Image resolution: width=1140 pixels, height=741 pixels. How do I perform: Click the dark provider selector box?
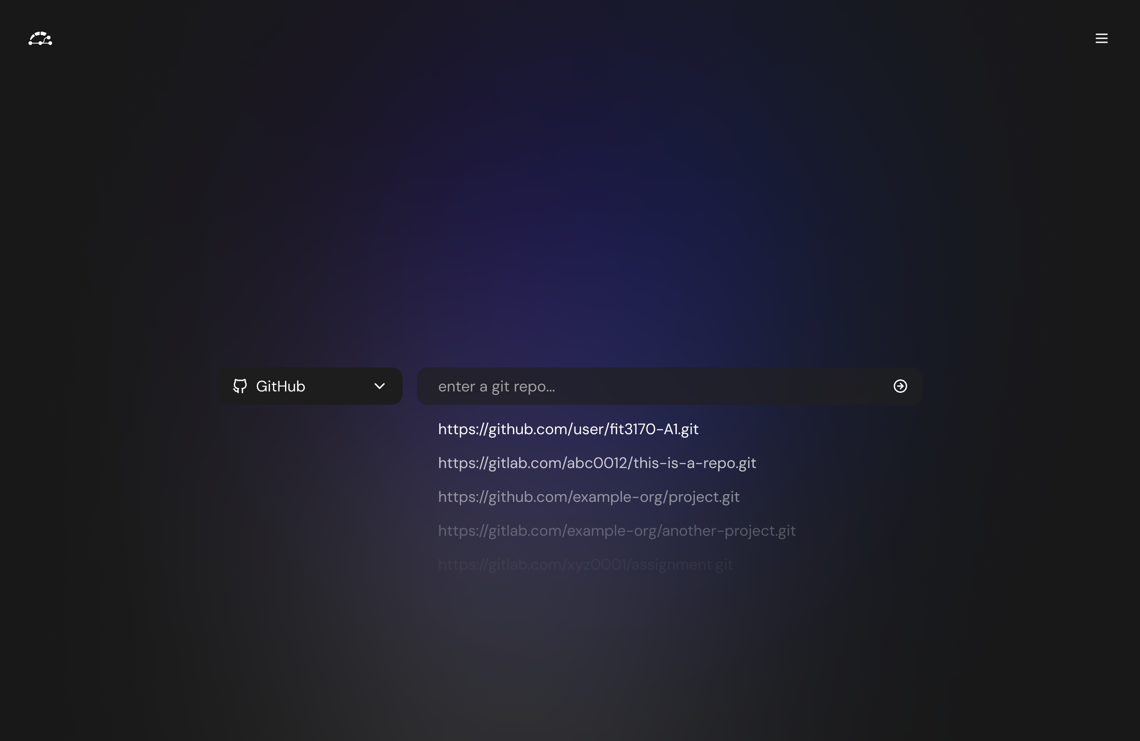310,386
